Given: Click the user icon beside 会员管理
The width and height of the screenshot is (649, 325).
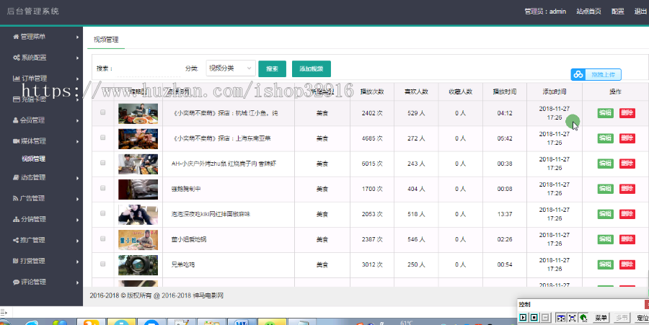Looking at the screenshot, I should pos(16,120).
